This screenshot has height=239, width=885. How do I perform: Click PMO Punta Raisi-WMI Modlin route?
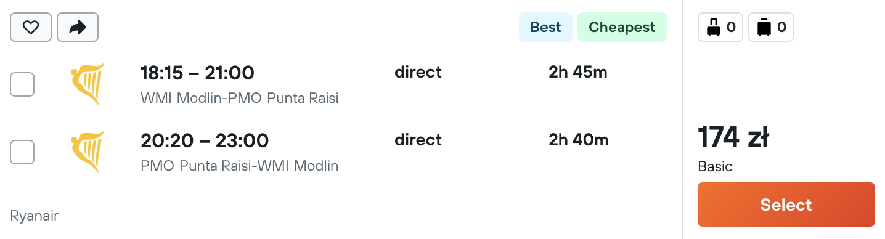click(x=240, y=166)
